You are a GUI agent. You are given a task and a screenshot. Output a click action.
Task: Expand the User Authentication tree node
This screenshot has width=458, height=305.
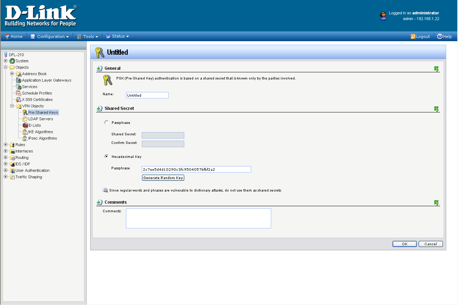[x=6, y=170]
